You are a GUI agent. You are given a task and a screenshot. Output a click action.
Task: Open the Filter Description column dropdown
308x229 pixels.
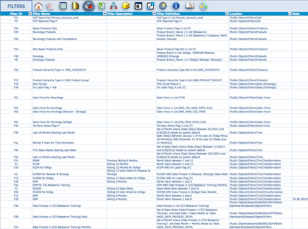(x=154, y=14)
